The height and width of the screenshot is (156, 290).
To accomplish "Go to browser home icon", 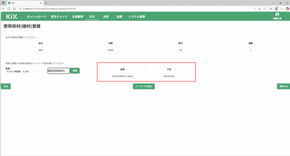I will [14, 9].
